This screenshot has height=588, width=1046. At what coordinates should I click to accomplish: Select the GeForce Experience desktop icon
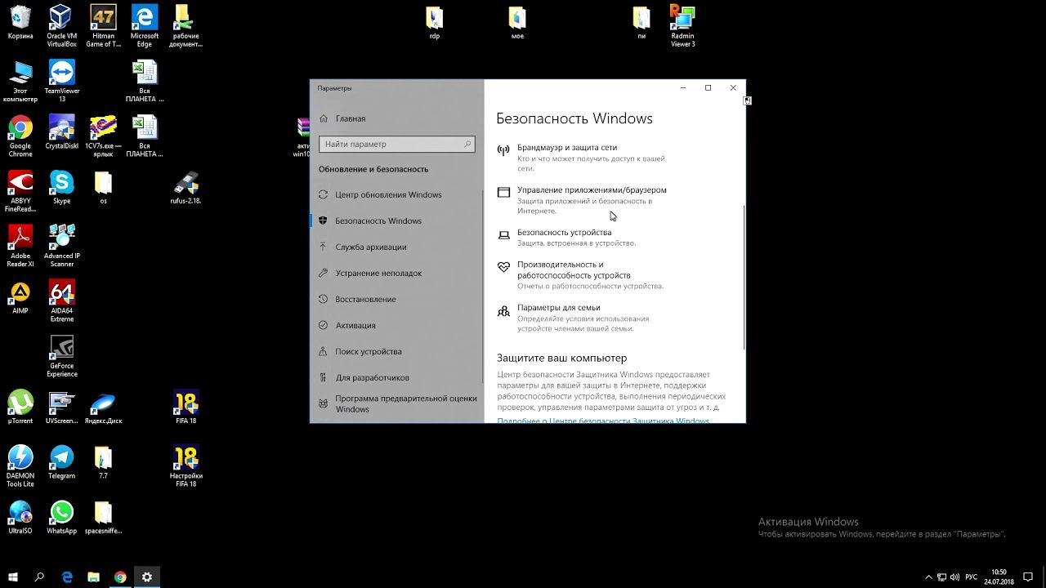(x=62, y=356)
